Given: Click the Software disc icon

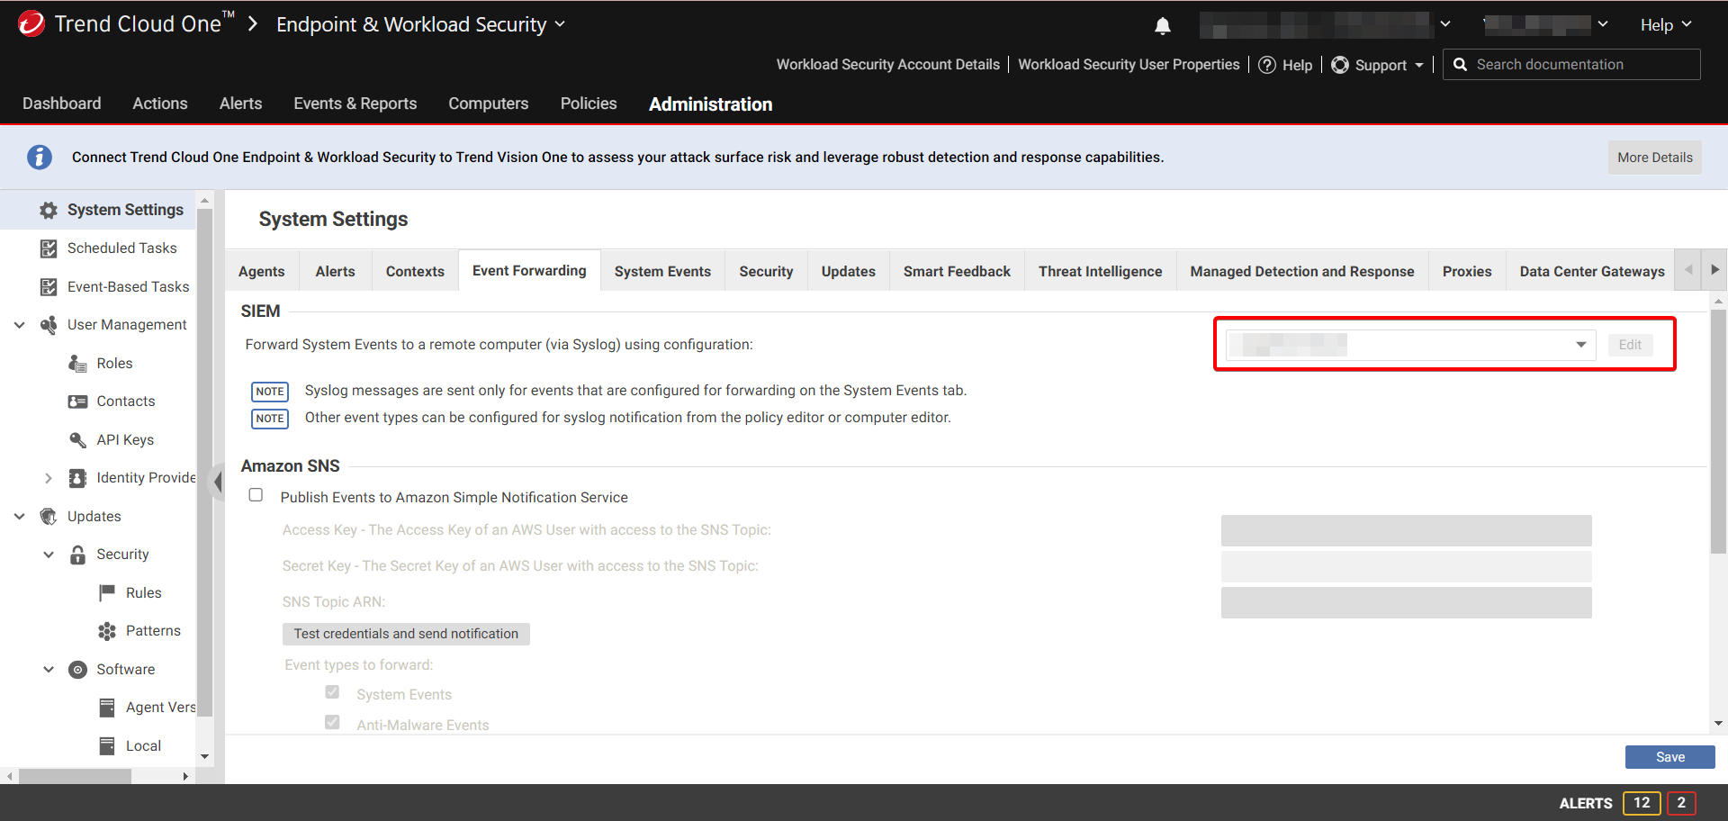Looking at the screenshot, I should point(78,670).
